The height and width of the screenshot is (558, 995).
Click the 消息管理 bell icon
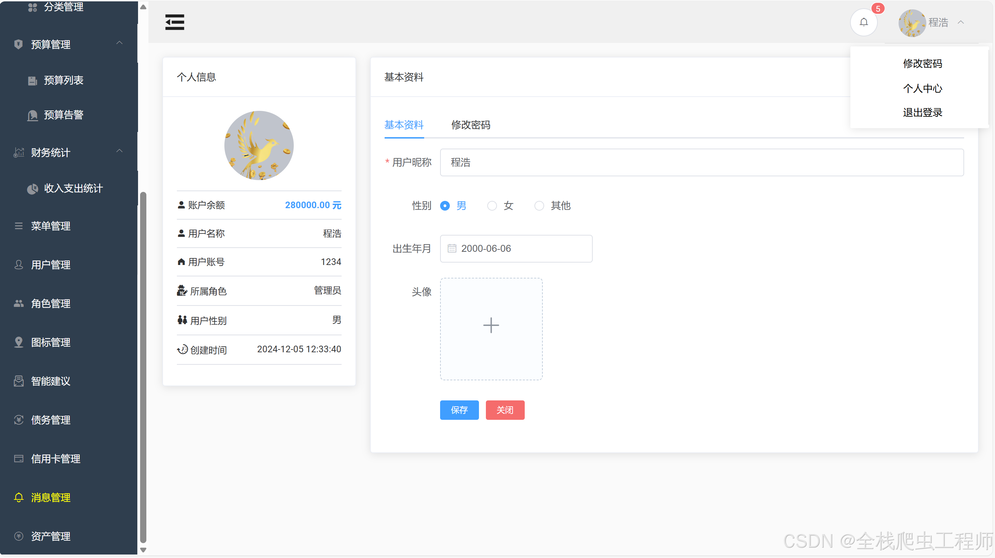pyautogui.click(x=18, y=497)
